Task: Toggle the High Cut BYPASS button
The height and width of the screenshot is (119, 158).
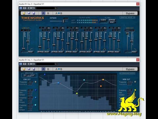Action: 128,52
